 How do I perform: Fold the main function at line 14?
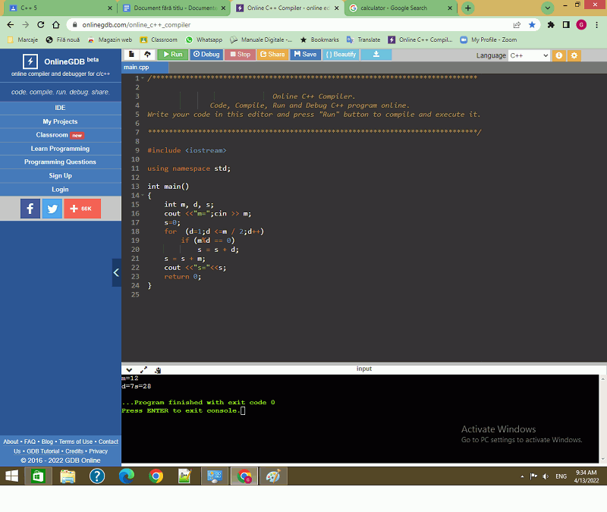pos(140,196)
